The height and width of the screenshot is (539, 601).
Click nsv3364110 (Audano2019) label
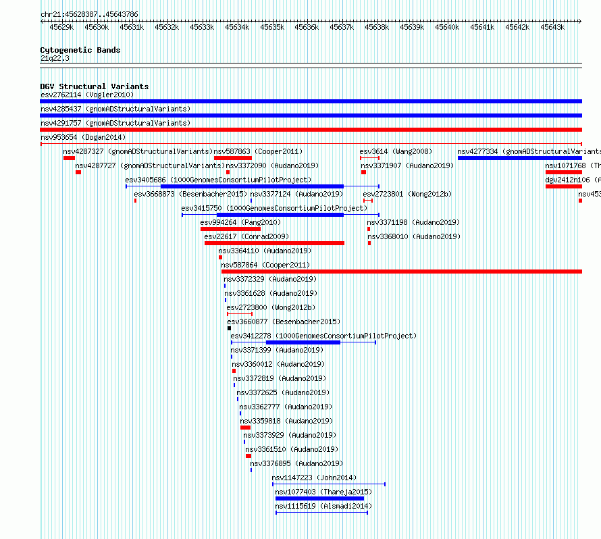[x=265, y=251]
